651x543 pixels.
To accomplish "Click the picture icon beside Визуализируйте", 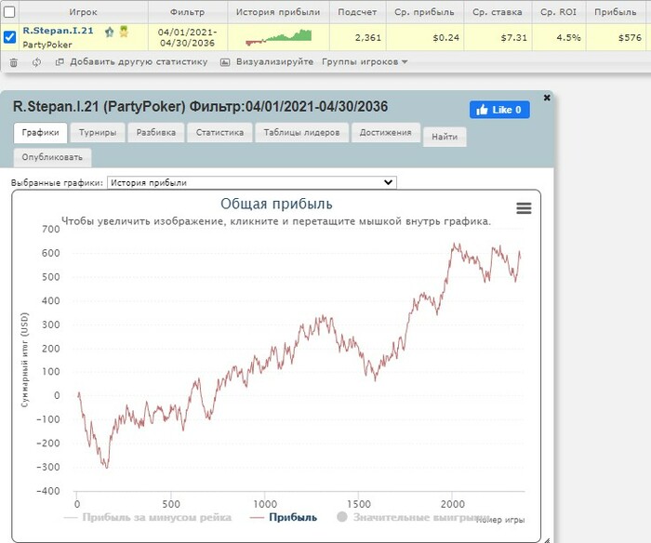I will (x=225, y=62).
